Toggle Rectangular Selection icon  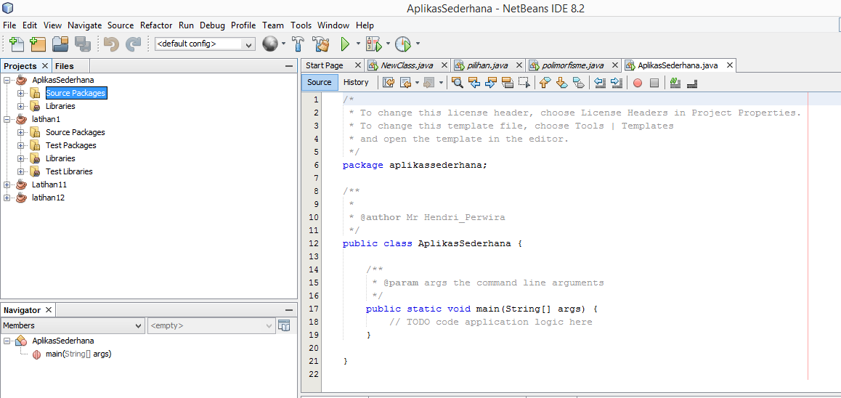click(524, 83)
